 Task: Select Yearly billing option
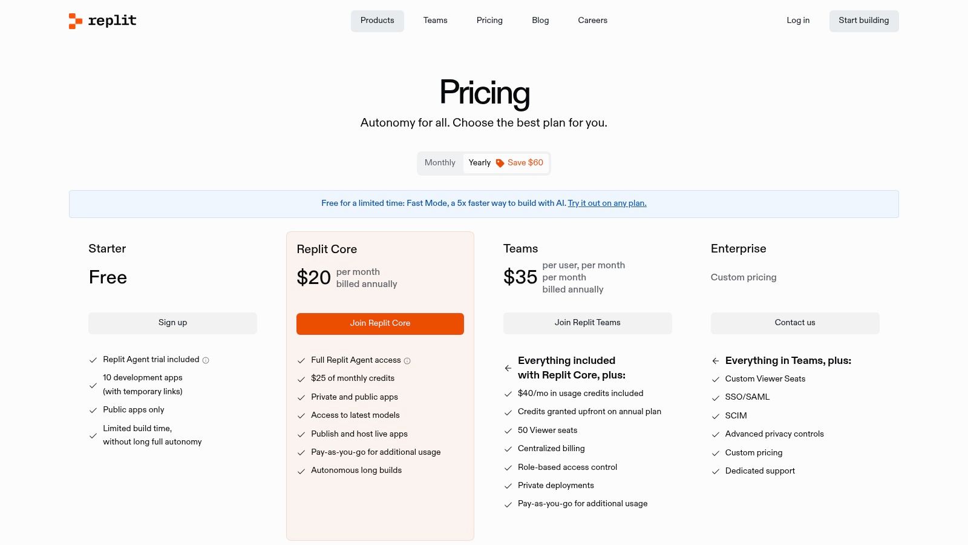click(480, 163)
